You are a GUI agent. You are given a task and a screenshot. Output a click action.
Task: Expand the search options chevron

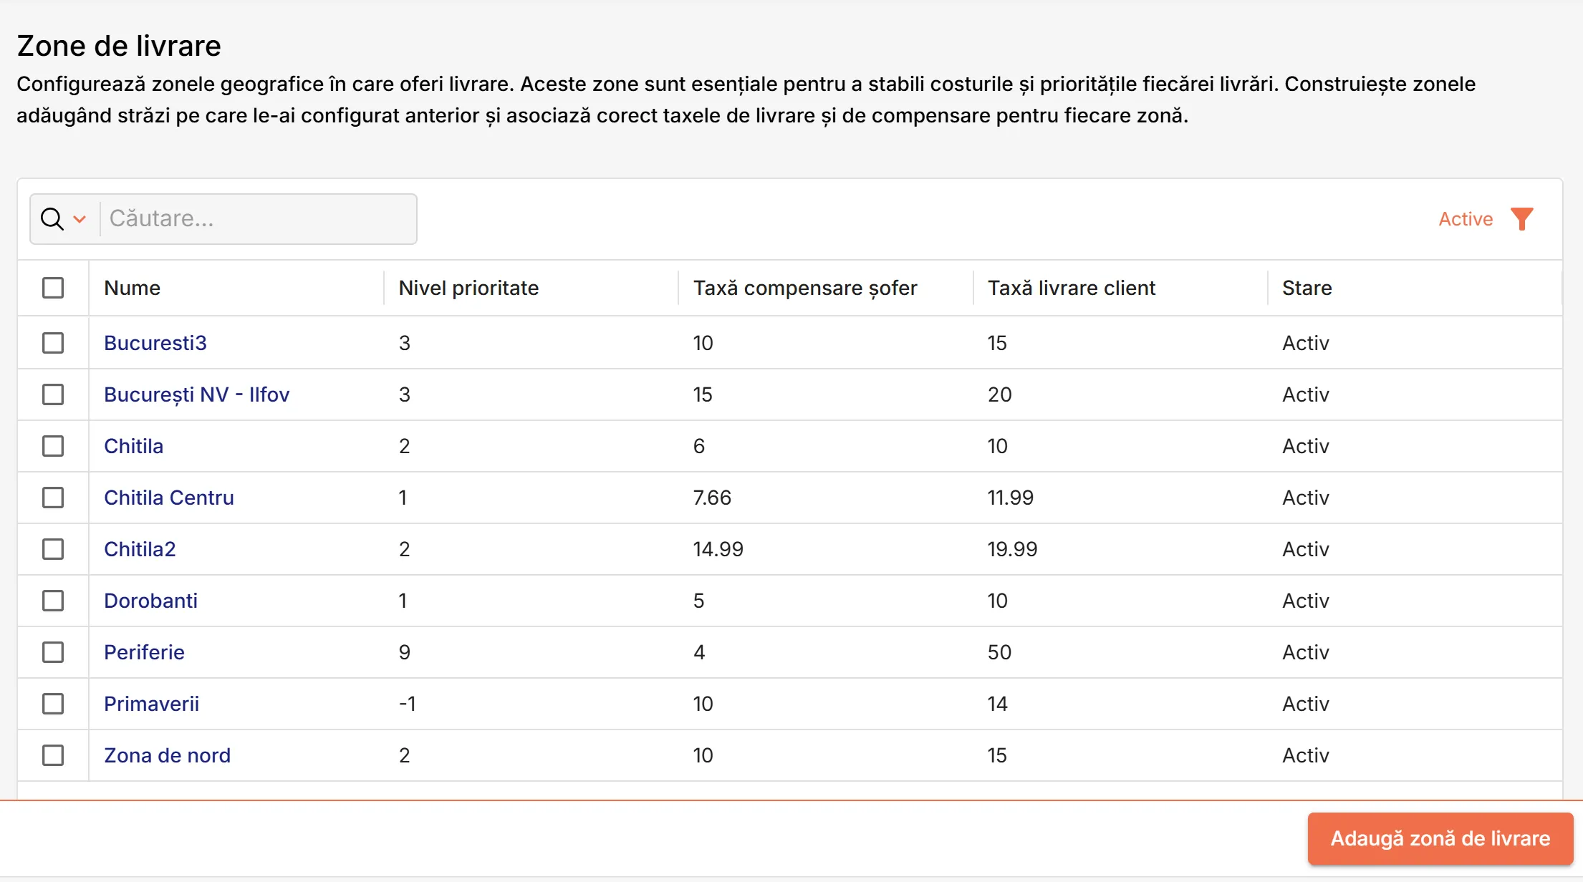coord(80,219)
